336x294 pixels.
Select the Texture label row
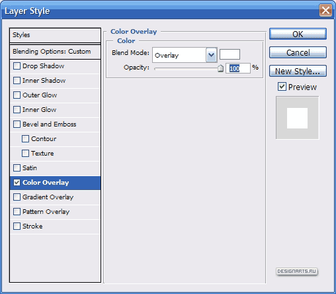click(55, 154)
